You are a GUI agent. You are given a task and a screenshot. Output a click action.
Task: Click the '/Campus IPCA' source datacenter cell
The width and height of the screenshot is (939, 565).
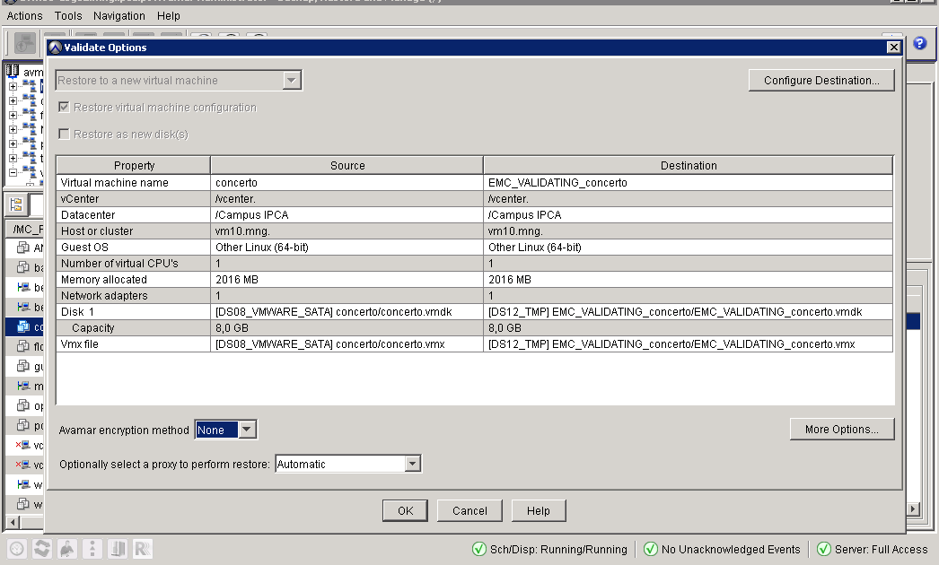[x=347, y=215]
